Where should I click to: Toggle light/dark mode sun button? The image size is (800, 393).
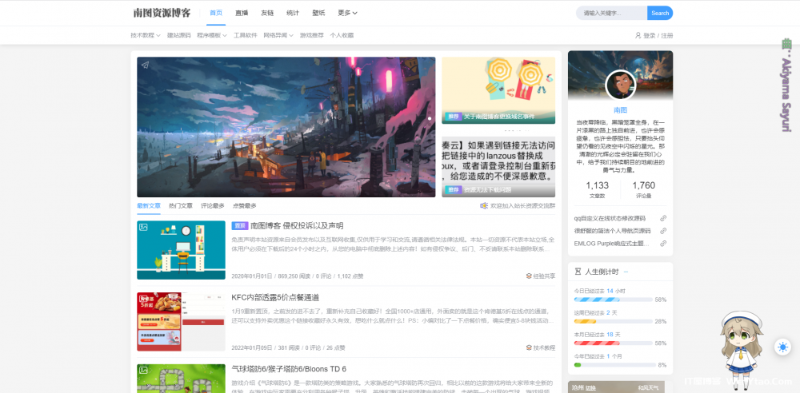782,347
